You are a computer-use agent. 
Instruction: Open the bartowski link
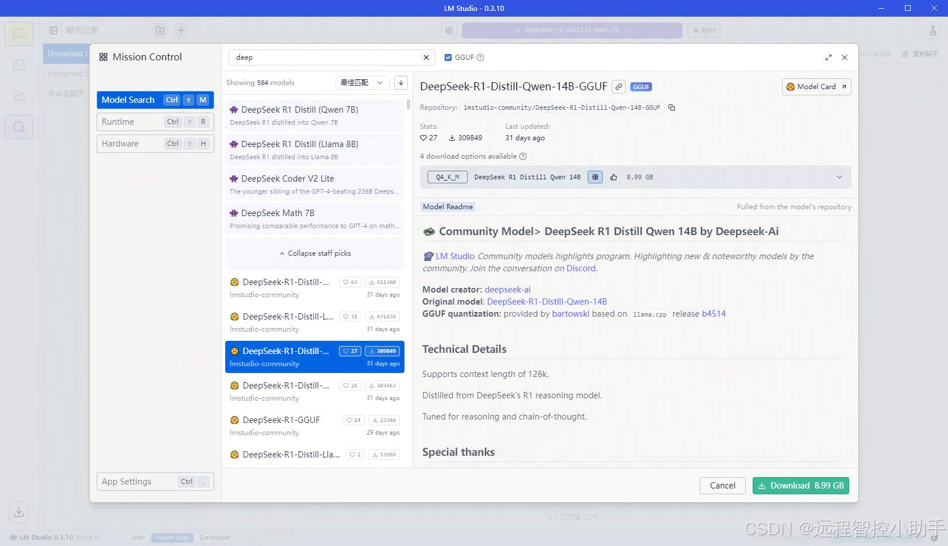point(571,314)
